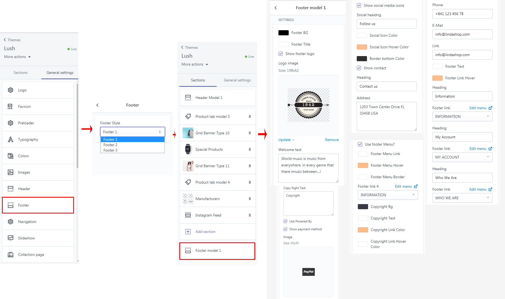
Task: Grab the drag handle for Special Products
Action: click(250, 149)
